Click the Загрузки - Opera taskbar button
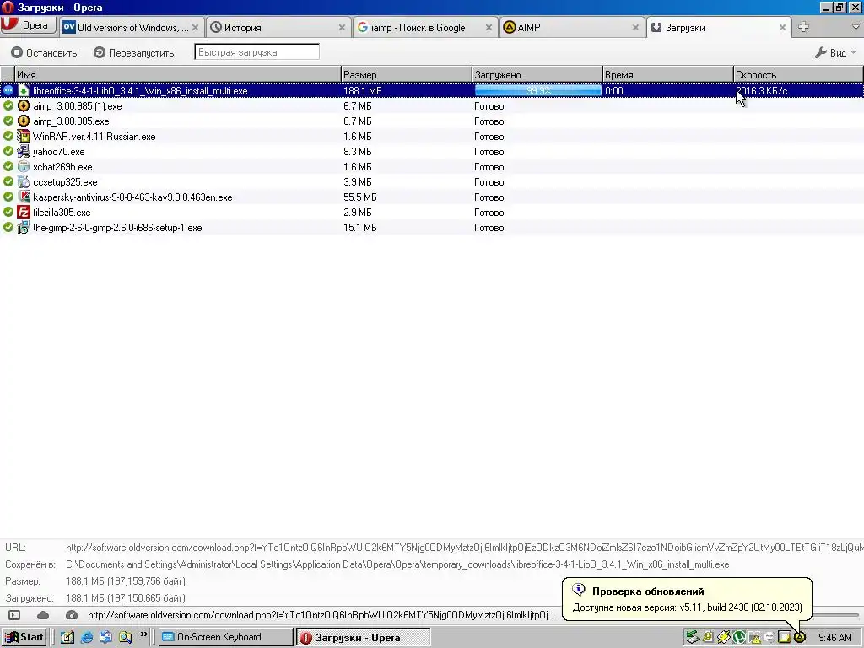 (x=363, y=638)
